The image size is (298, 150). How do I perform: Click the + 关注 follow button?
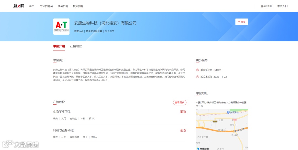(241, 22)
